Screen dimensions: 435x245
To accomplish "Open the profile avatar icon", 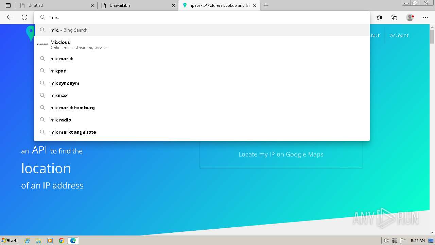I will coord(410,17).
